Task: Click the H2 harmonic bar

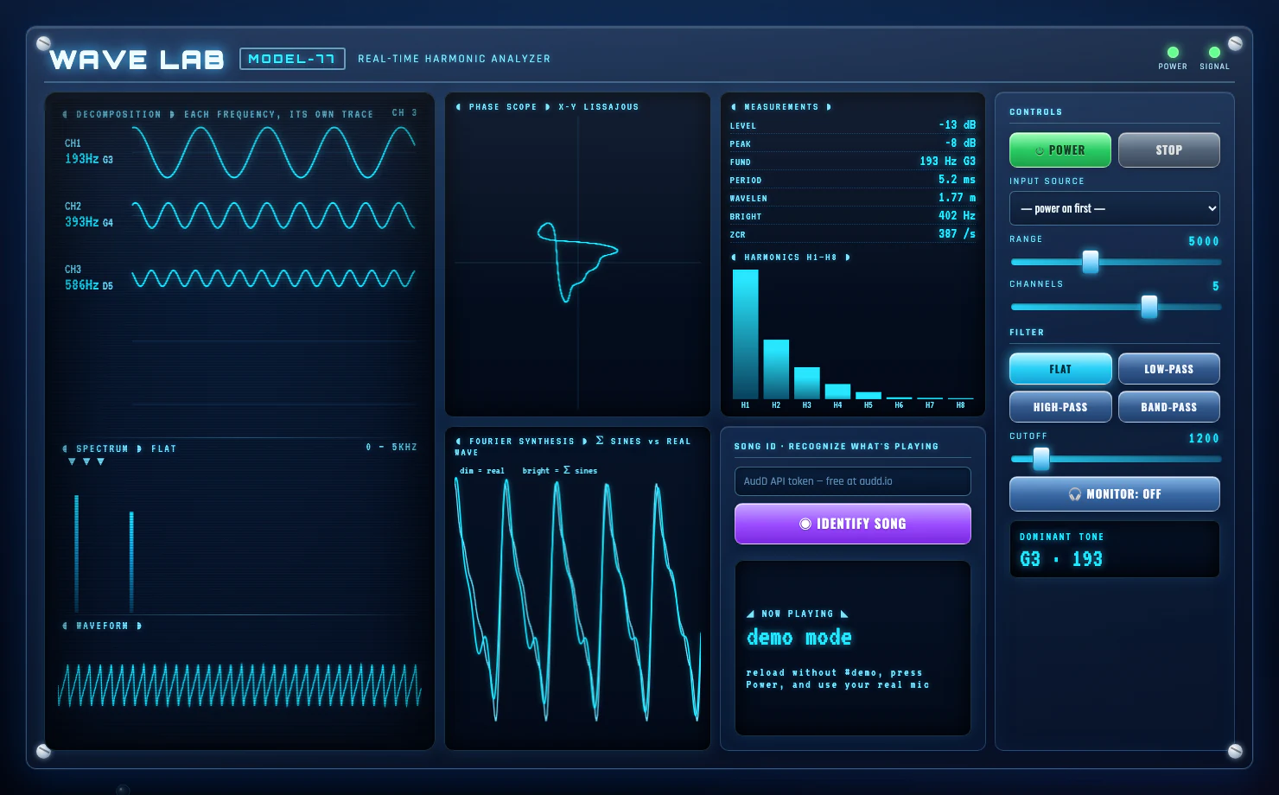Action: tap(776, 369)
